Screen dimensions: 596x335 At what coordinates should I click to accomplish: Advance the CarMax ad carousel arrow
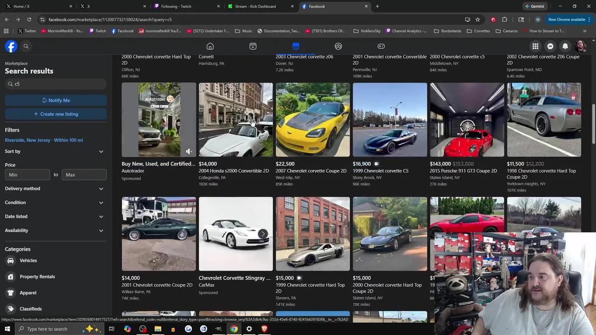coord(263,234)
